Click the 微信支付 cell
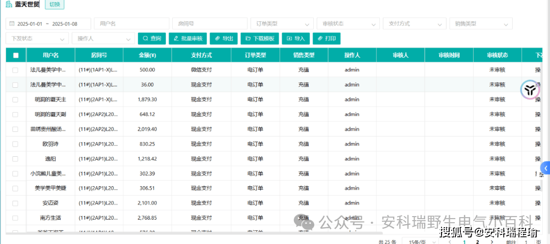This screenshot has width=550, height=244. pos(201,70)
